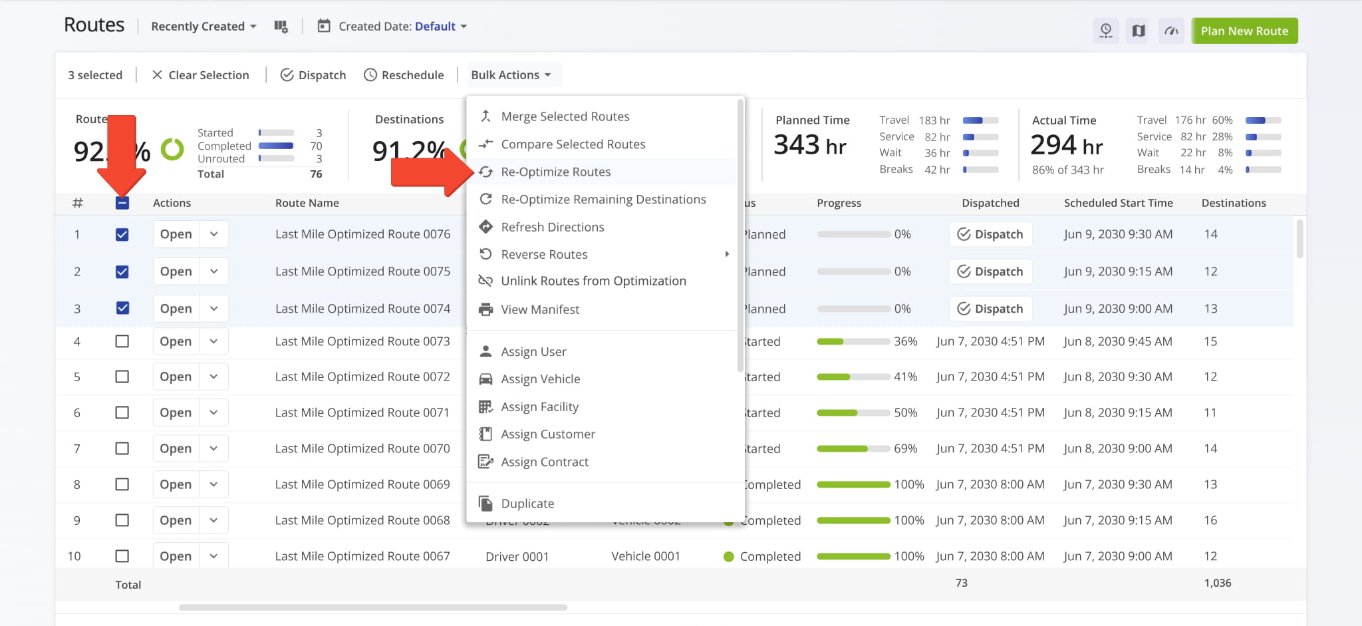1362x626 pixels.
Task: Select the map view icon
Action: pyautogui.click(x=1138, y=31)
